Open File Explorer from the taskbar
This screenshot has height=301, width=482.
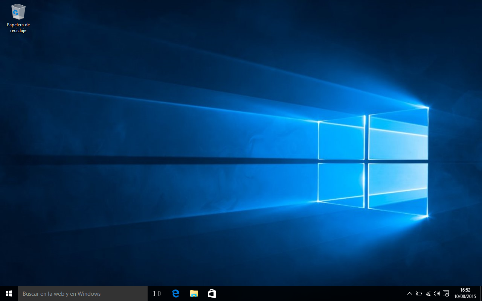coord(194,293)
